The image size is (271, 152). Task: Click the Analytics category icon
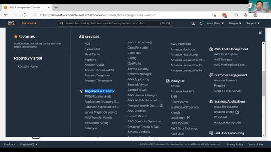pos(168,81)
